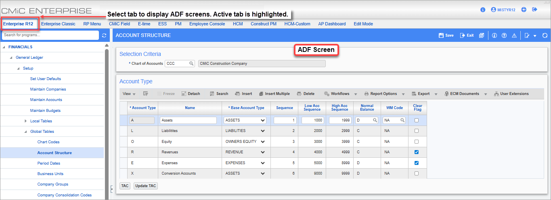This screenshot has width=551, height=200.
Task: Switch to Employee Console tab
Action: coord(207,24)
